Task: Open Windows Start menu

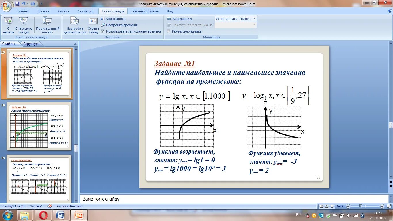Action: click(x=7, y=215)
